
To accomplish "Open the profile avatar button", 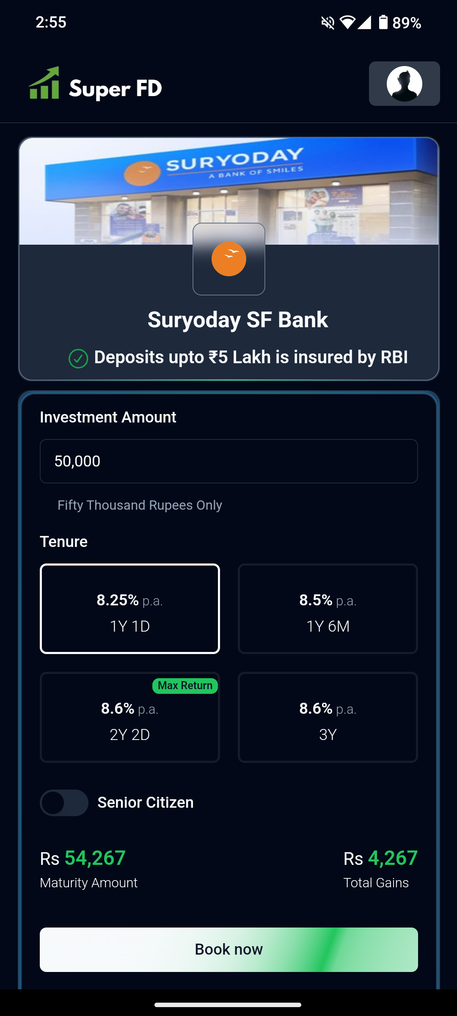I will 404,83.
